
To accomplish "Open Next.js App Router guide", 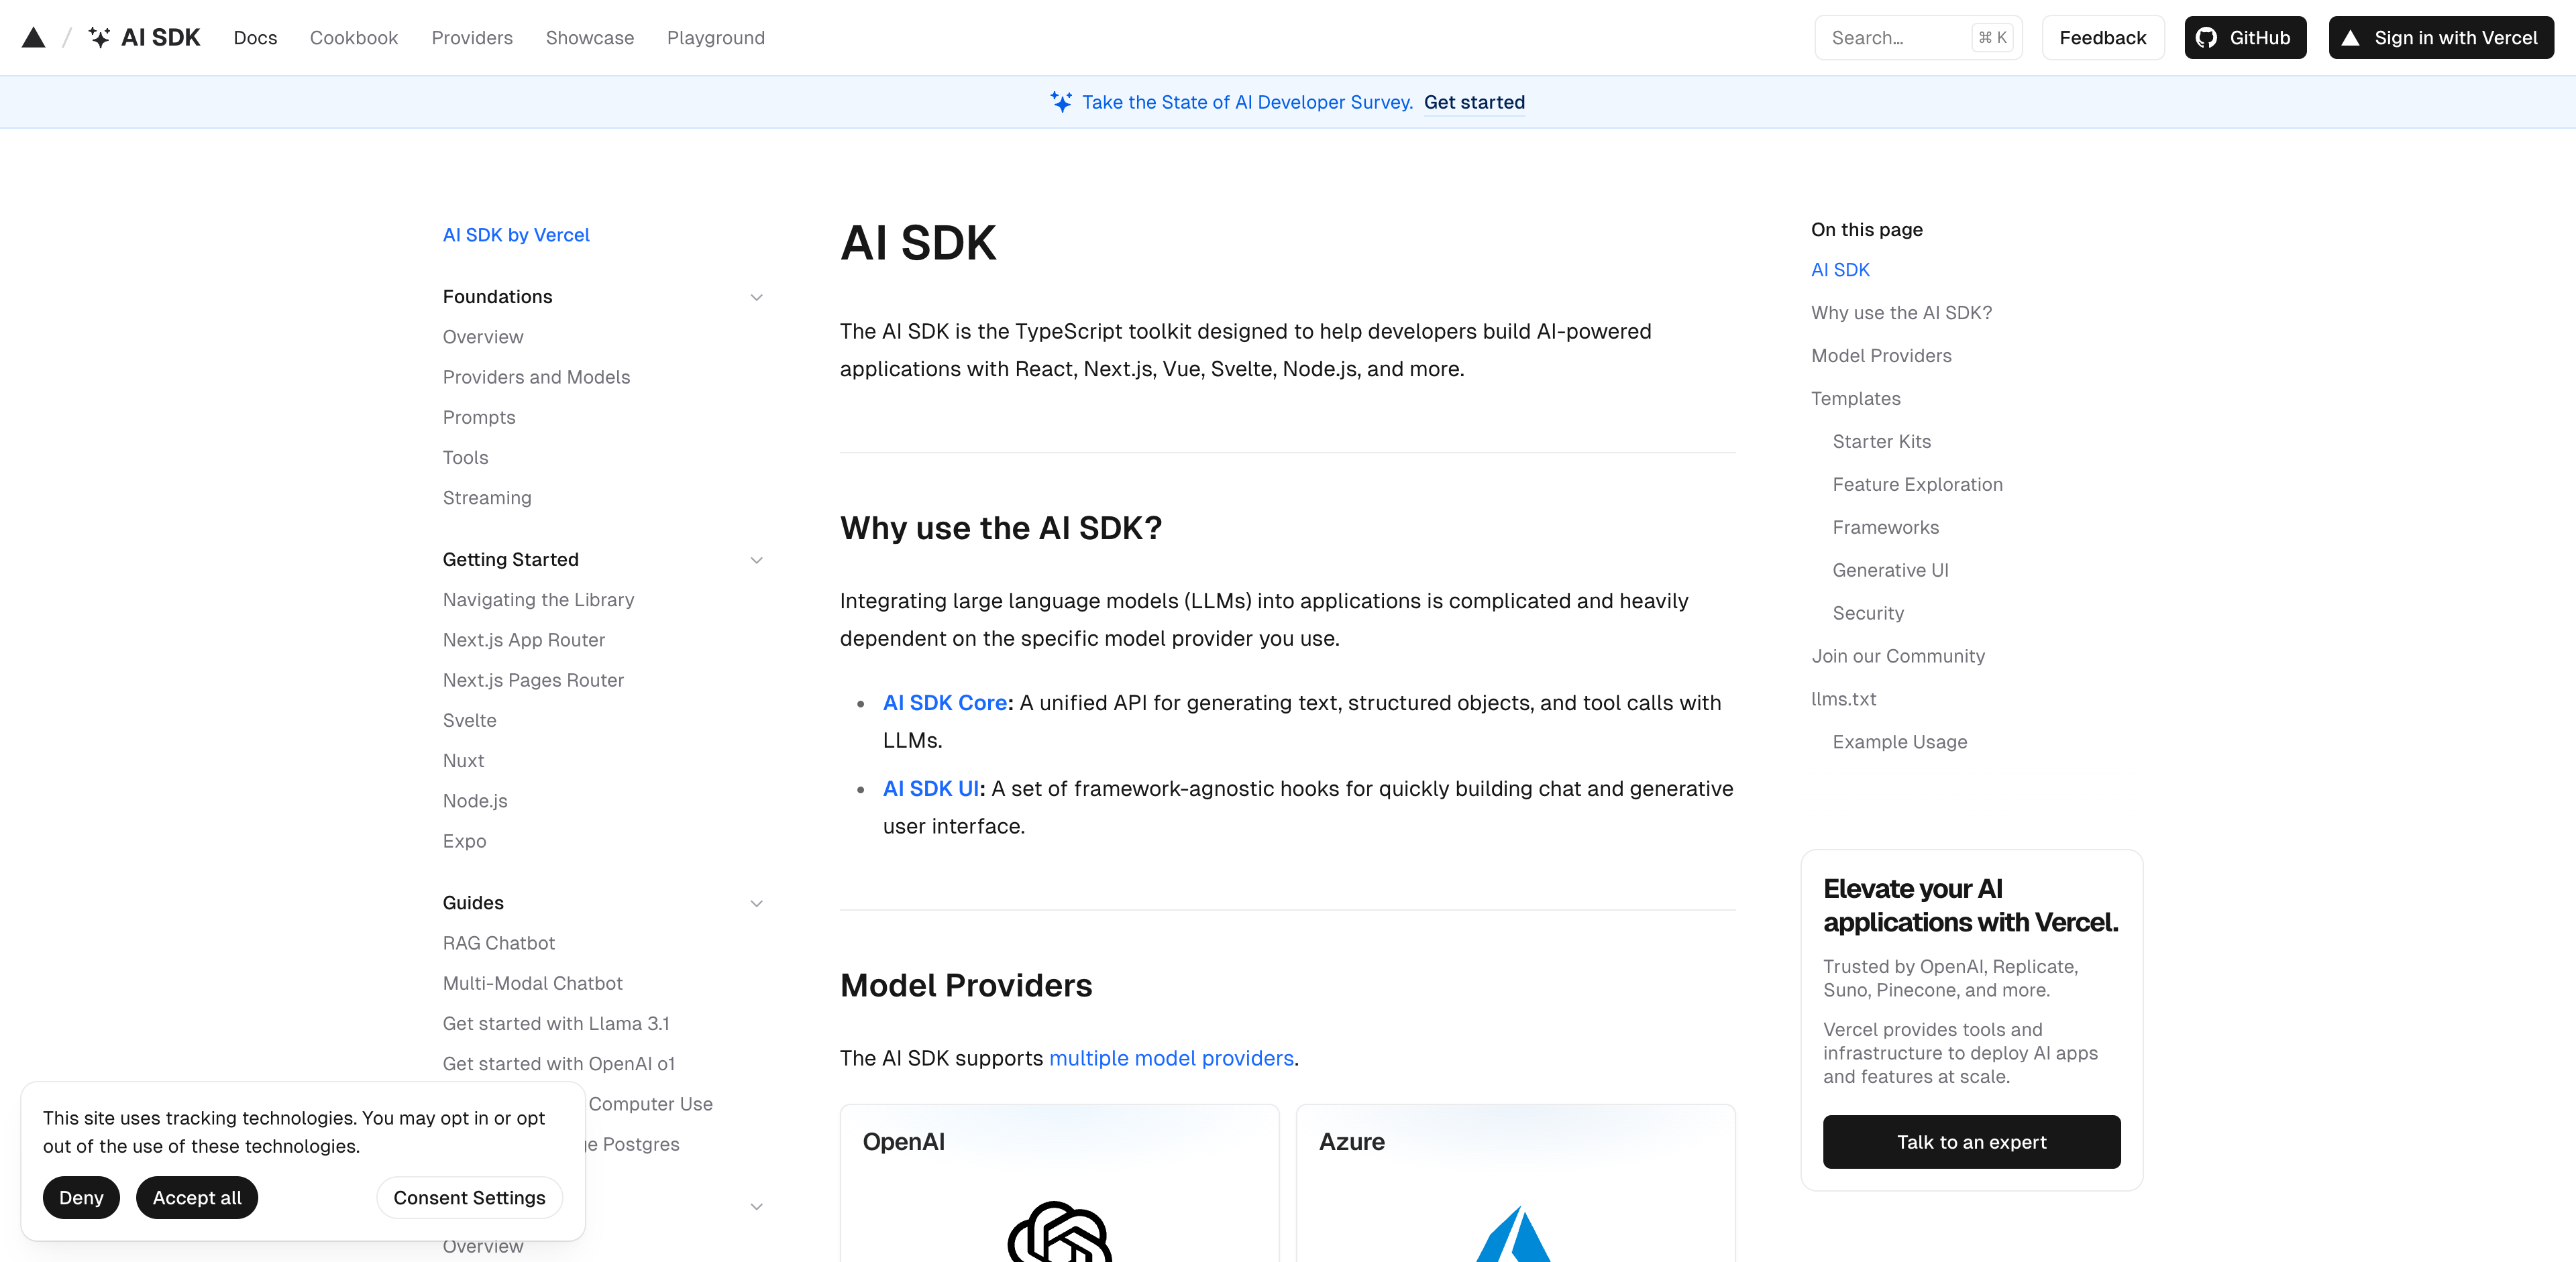I will point(524,640).
